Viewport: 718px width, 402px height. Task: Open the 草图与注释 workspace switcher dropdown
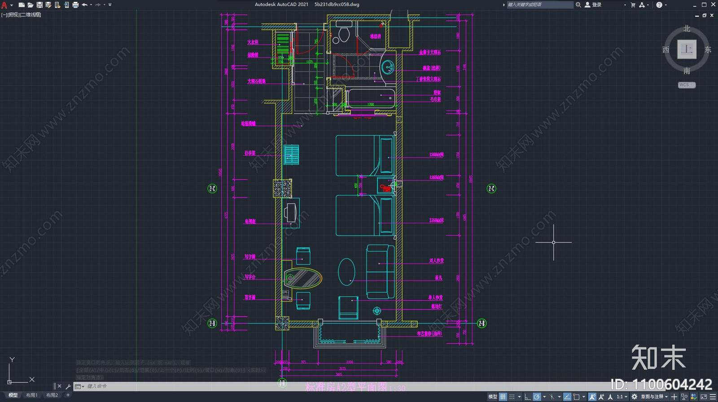[x=654, y=397]
